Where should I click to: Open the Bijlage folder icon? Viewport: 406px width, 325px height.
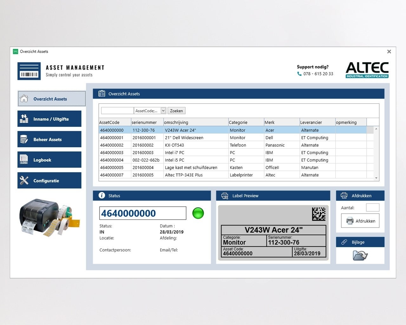tap(360, 255)
